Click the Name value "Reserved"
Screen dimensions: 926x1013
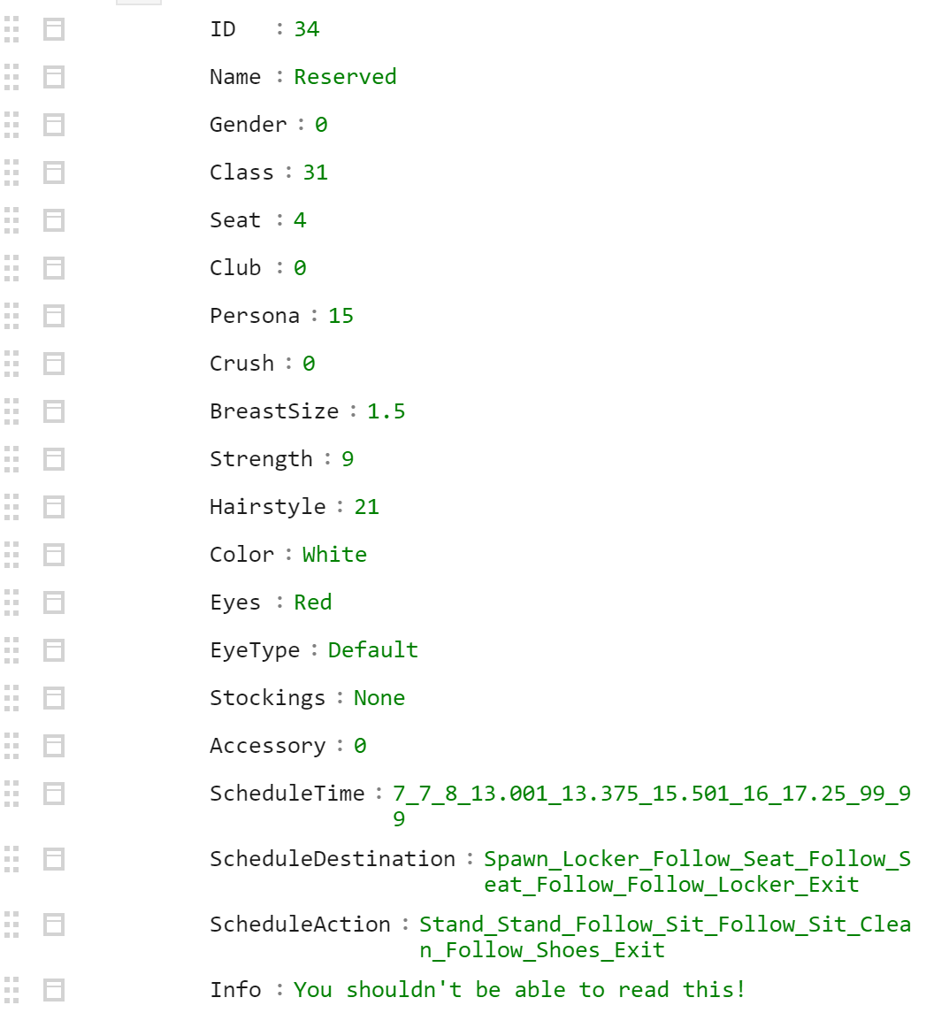[345, 77]
